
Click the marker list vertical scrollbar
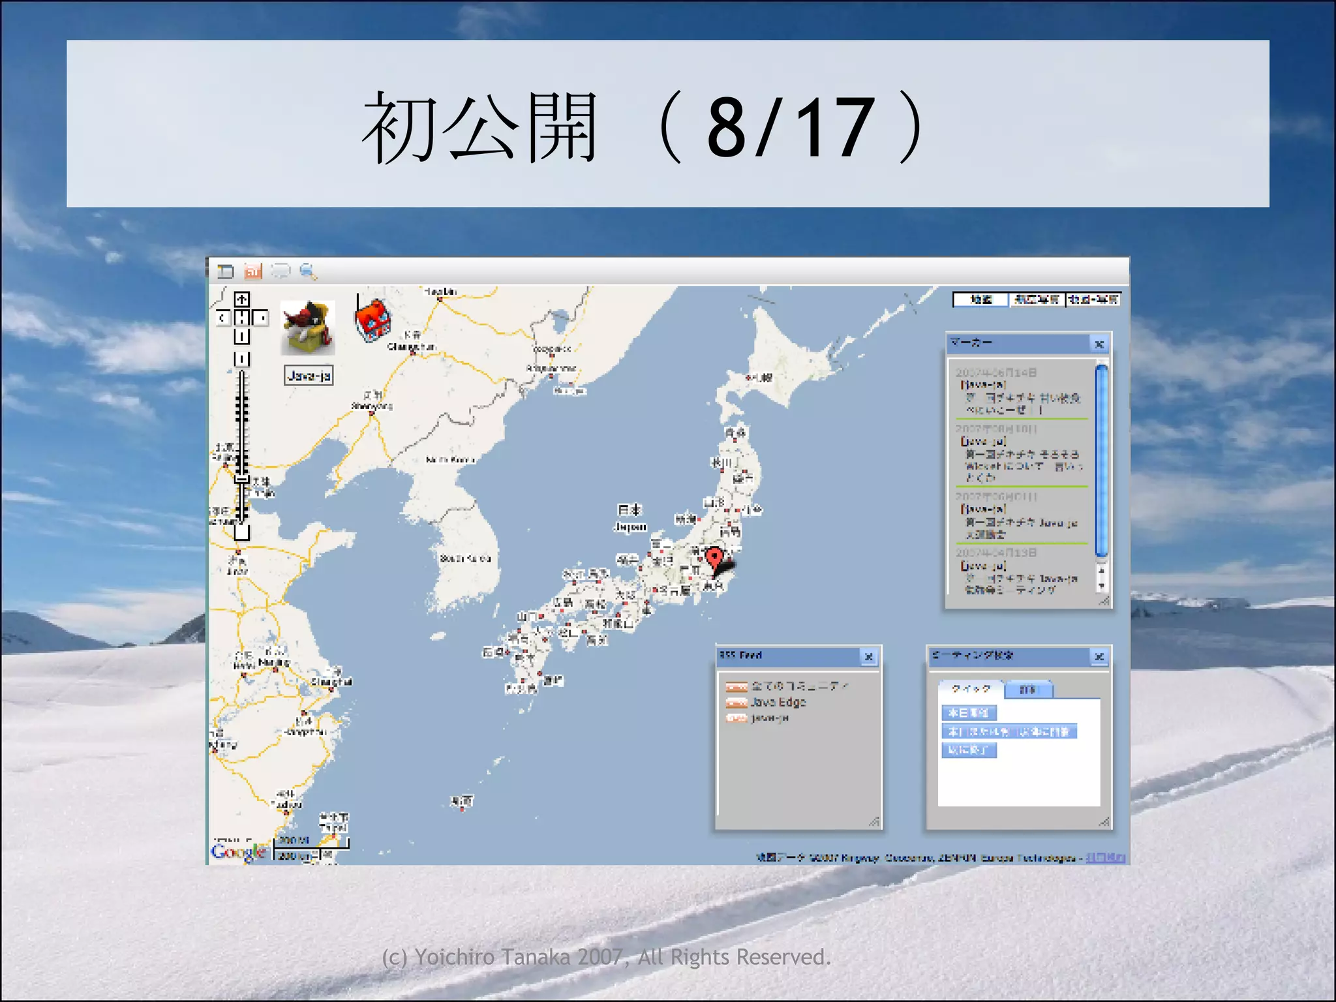coord(1102,461)
